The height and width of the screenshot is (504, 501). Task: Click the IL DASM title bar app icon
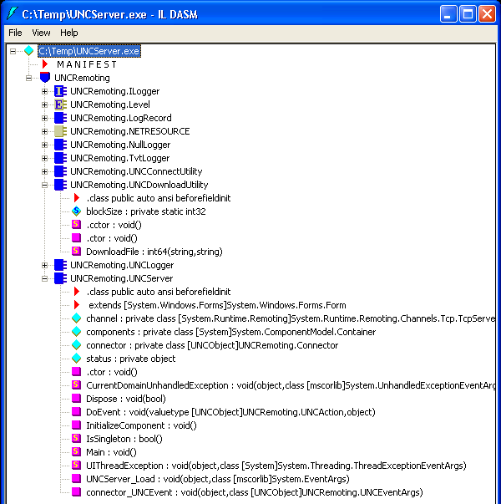(13, 13)
